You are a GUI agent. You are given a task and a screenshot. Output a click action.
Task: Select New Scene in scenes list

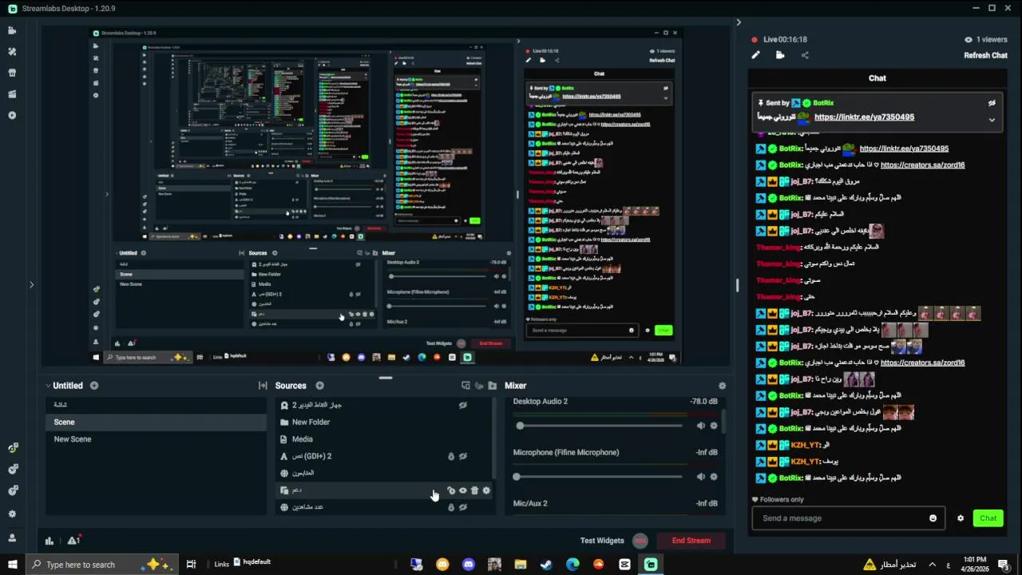[x=156, y=439]
